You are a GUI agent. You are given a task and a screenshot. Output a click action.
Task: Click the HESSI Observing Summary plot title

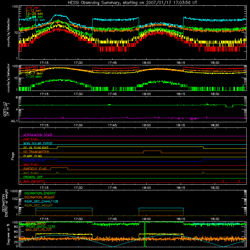click(132, 3)
